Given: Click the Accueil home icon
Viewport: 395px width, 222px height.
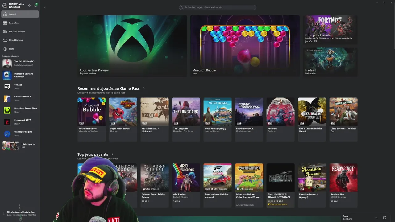Looking at the screenshot, I should click(x=5, y=14).
